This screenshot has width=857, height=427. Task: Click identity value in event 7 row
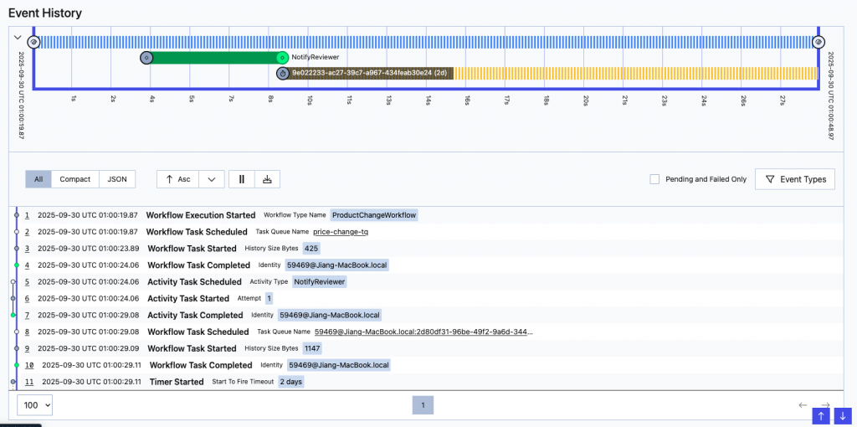[x=330, y=315]
